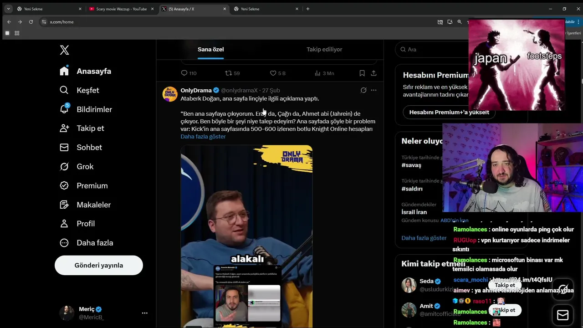Click Gönderi yayınla post button
583x328 pixels.
pyautogui.click(x=99, y=265)
